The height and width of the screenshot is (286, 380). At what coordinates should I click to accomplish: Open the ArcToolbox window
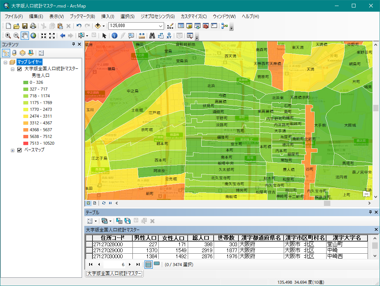[206, 26]
